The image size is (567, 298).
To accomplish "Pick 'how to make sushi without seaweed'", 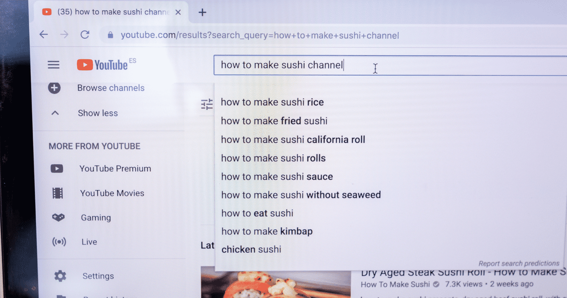I will [x=301, y=195].
